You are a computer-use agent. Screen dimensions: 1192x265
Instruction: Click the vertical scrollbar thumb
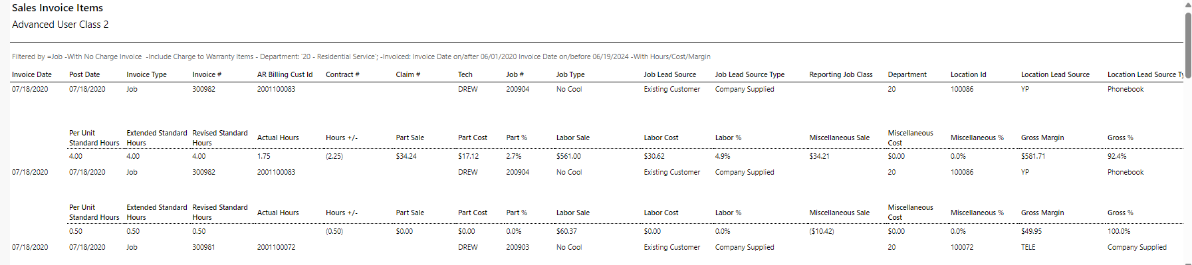(1188, 46)
